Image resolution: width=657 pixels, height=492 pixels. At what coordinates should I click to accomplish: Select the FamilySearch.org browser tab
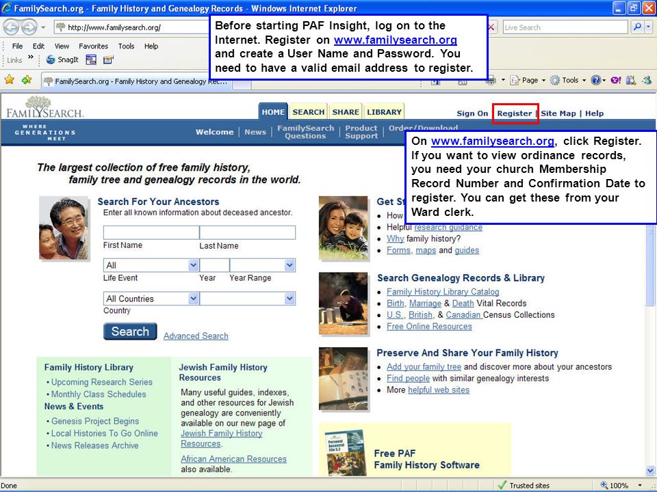136,81
